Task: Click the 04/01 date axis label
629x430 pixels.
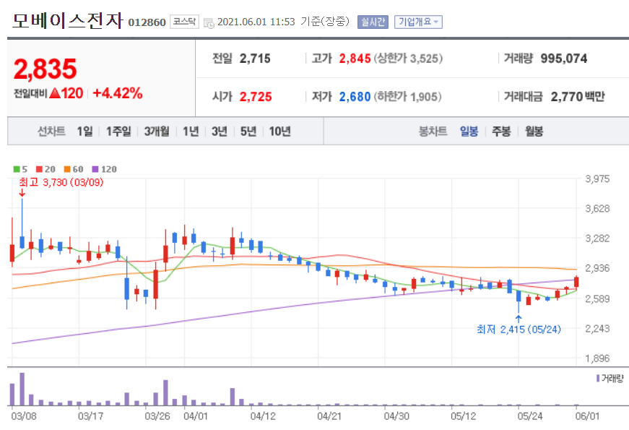Action: 196,416
